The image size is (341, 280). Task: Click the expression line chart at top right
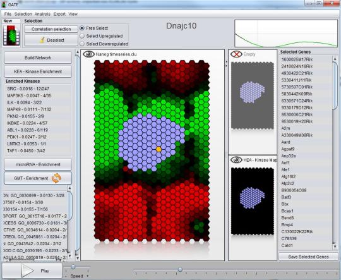pos(286,33)
